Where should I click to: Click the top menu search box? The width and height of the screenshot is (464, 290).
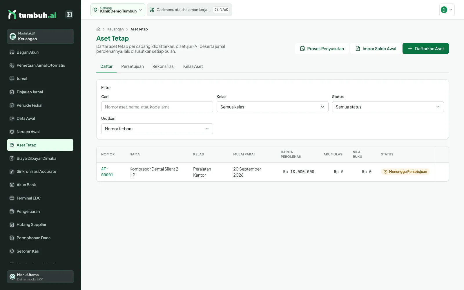(x=189, y=10)
